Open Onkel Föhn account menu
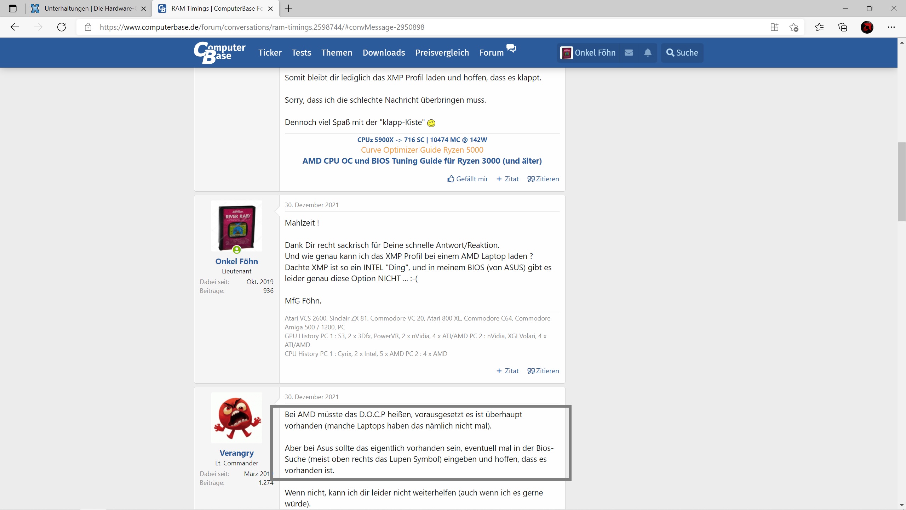The height and width of the screenshot is (510, 906). pos(588,53)
